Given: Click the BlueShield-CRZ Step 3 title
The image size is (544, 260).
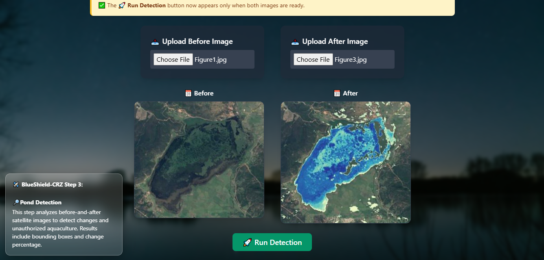Looking at the screenshot, I should pos(52,184).
